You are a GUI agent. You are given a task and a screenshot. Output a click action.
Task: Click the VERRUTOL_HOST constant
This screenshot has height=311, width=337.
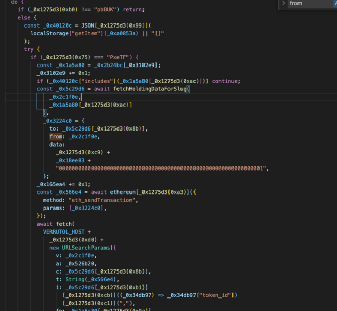coord(63,232)
